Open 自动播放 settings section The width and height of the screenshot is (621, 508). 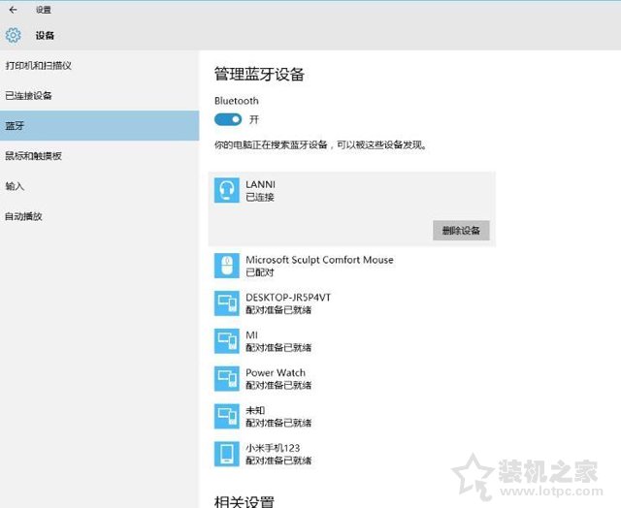coord(23,215)
